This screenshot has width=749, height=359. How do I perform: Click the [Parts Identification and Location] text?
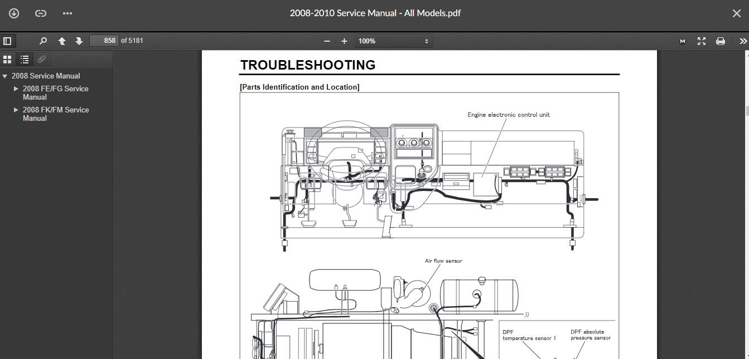tap(299, 87)
